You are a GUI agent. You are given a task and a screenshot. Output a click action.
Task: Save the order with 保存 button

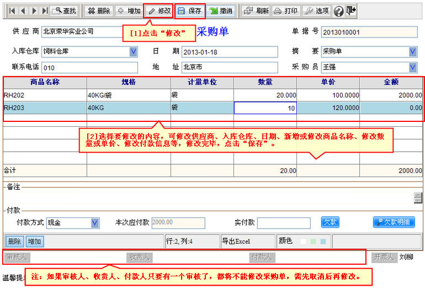coord(190,10)
